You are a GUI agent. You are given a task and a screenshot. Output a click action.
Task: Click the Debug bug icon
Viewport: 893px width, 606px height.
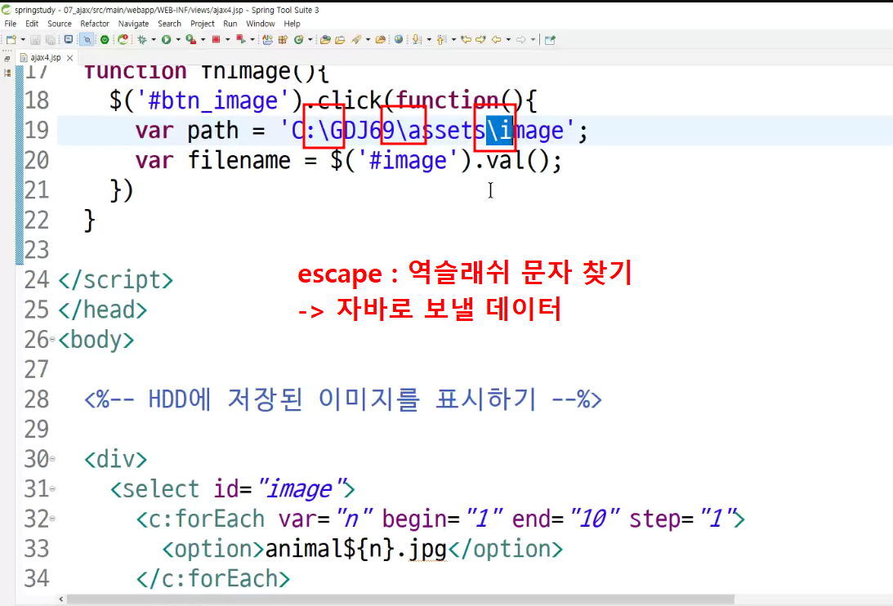click(142, 40)
